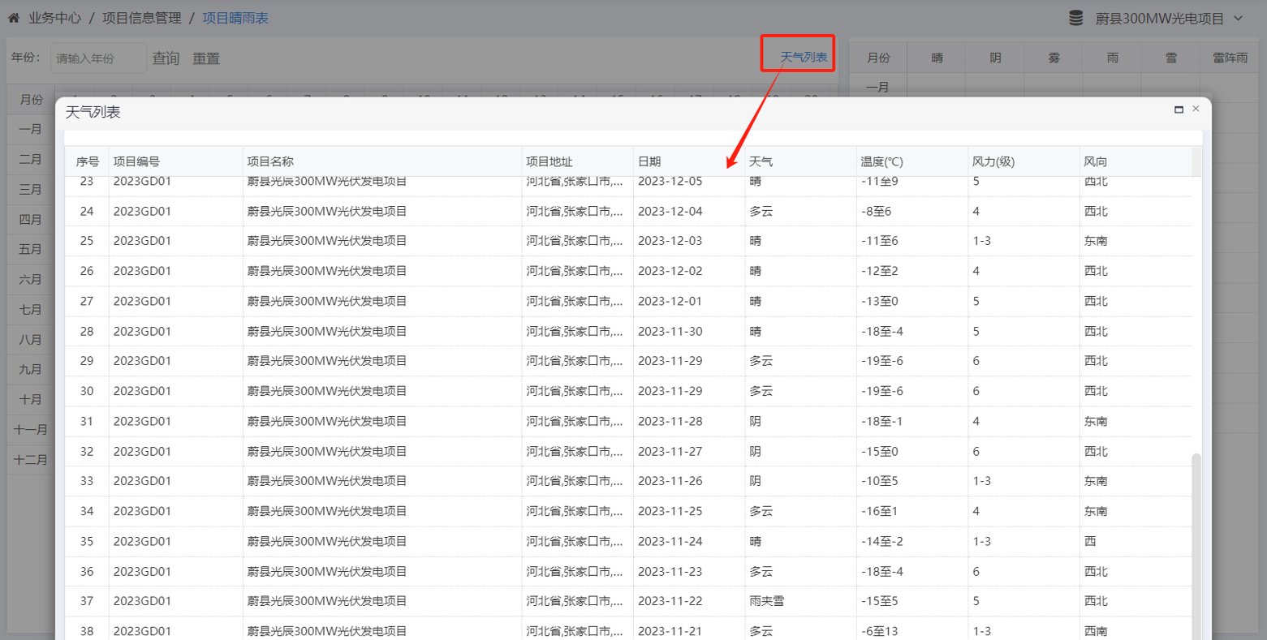Image resolution: width=1267 pixels, height=640 pixels.
Task: Click the temperature -16至1
Action: 880,511
